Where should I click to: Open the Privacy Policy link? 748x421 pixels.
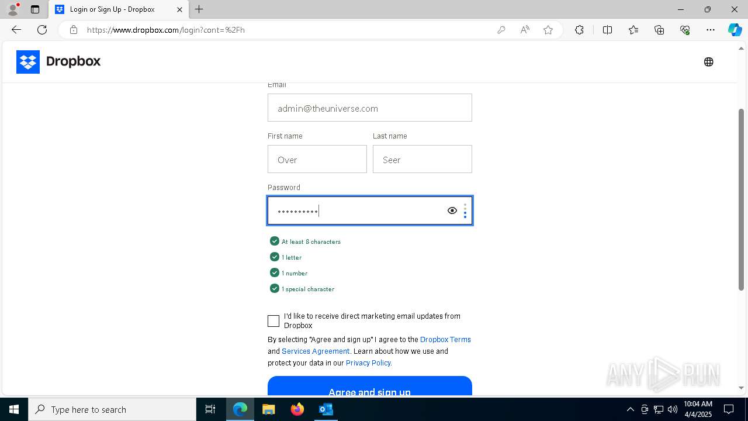coord(368,363)
